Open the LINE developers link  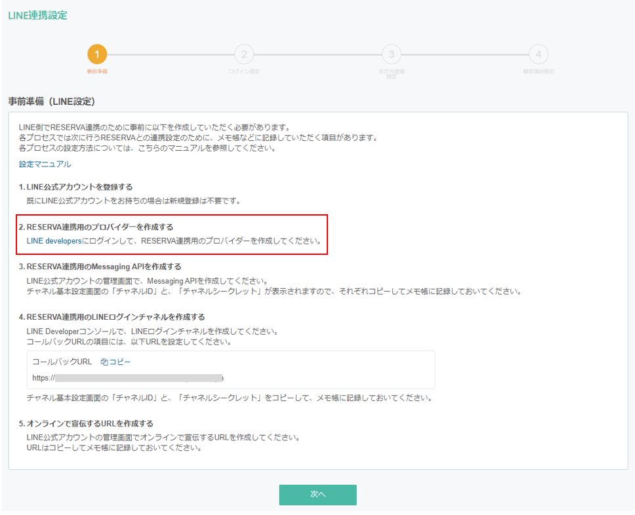pos(54,241)
